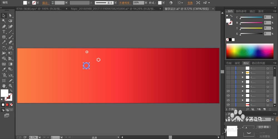Select the Zoom tool
Viewport: 278px width, 139px height.
[11, 86]
